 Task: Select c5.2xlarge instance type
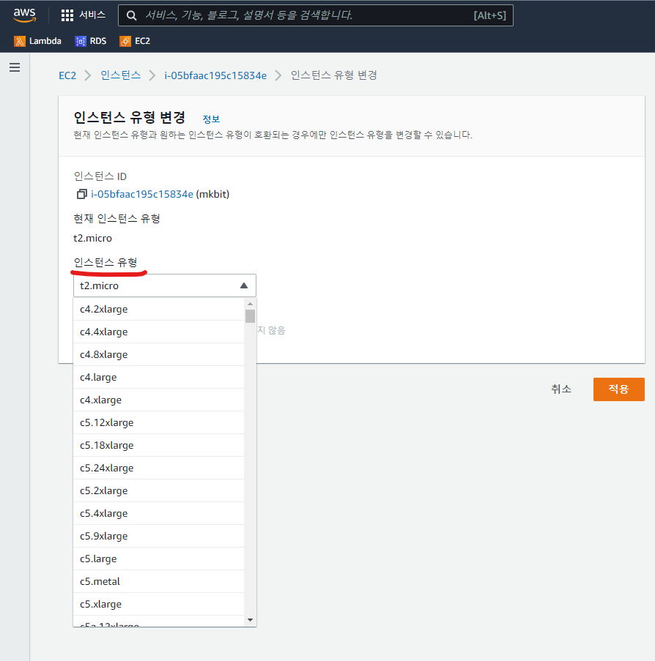pyautogui.click(x=159, y=490)
